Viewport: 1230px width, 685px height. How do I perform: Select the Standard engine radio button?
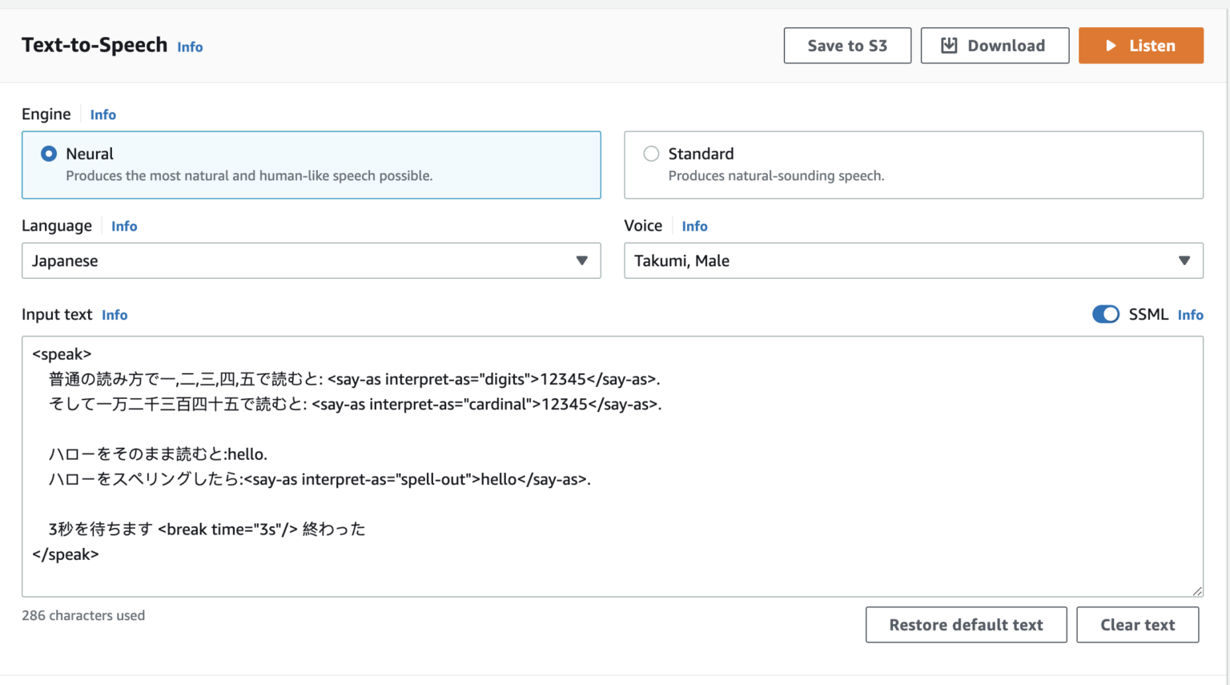pos(651,153)
